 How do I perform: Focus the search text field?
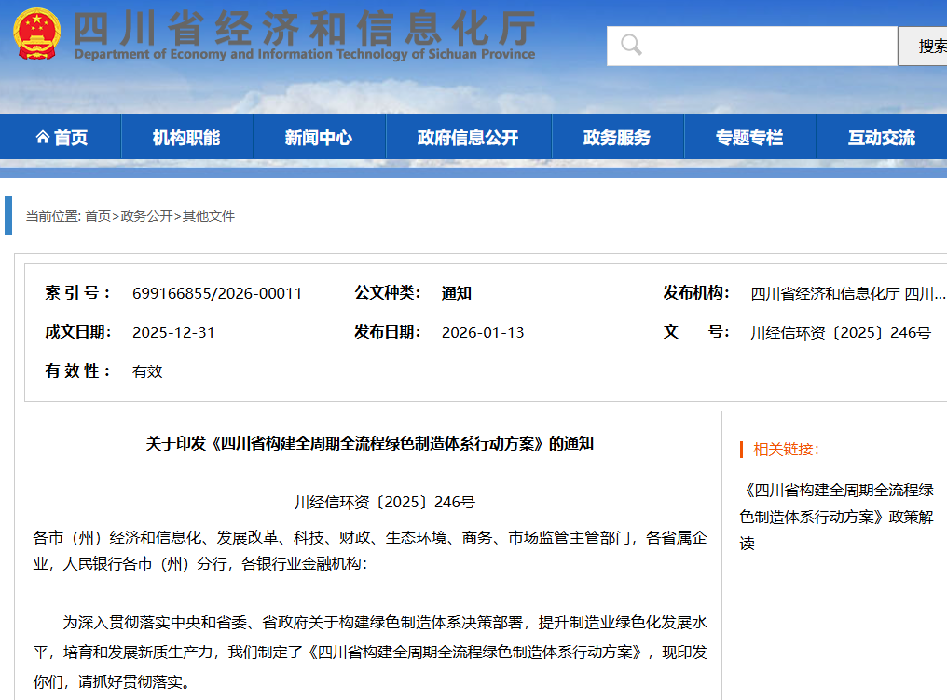pyautogui.click(x=764, y=46)
